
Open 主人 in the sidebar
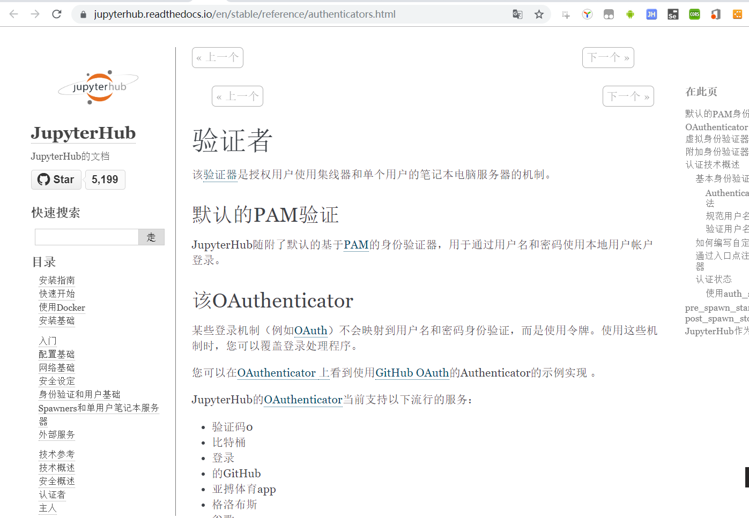pyautogui.click(x=47, y=508)
